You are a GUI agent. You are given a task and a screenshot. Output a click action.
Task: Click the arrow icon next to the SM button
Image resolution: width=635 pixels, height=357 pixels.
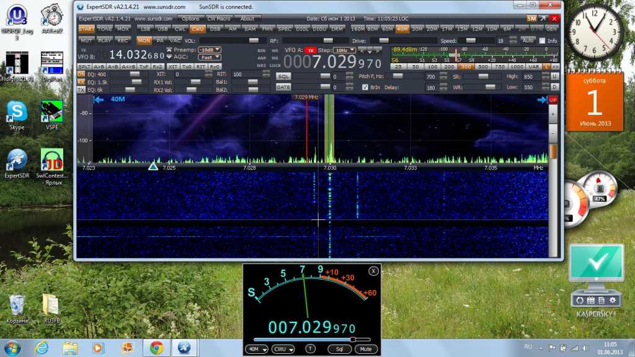[543, 19]
